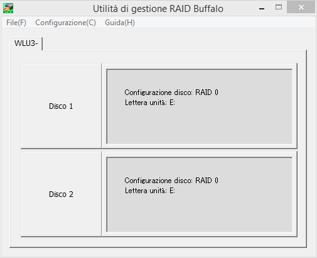The image size is (317, 258).
Task: Click 'Configurazione disco: RAID 0' text for Disco 2
Action: [171, 181]
